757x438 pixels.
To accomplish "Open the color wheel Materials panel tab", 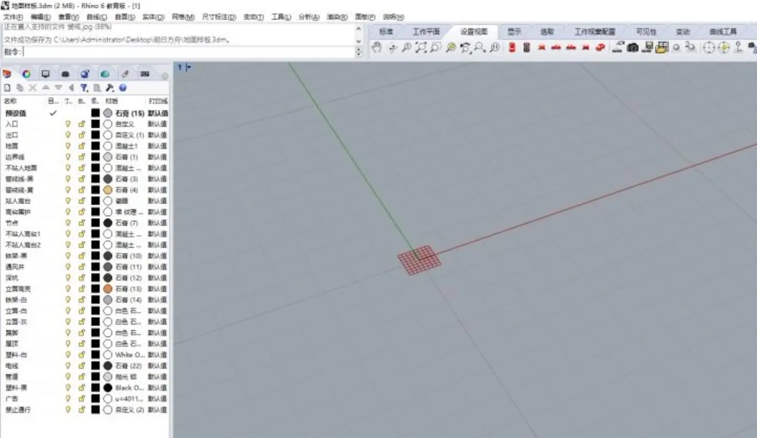I will click(x=26, y=74).
